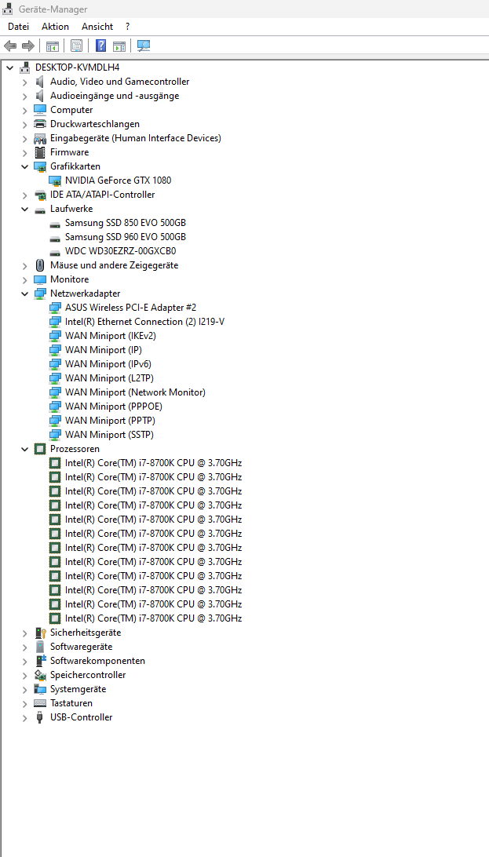Image resolution: width=489 pixels, height=857 pixels.
Task: Click the printer icon for Druckwarteschlangen
Action: (x=40, y=124)
